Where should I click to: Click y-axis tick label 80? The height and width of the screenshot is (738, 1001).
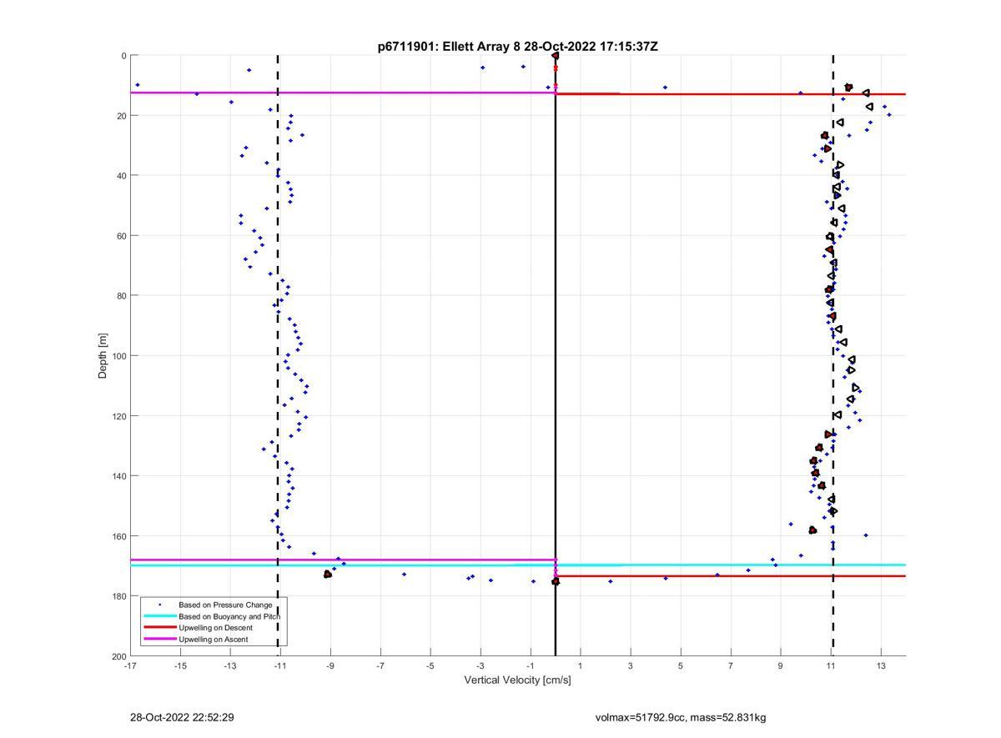point(122,296)
